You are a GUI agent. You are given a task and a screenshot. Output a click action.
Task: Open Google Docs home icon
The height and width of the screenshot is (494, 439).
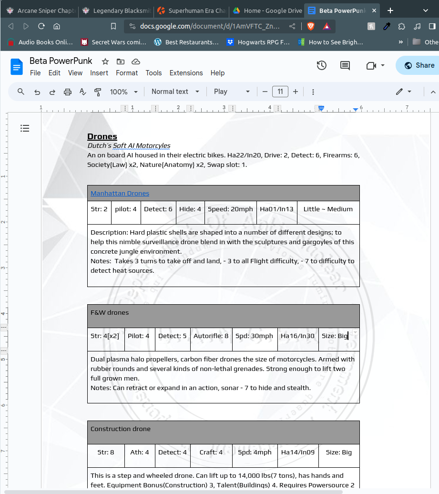[x=17, y=66]
